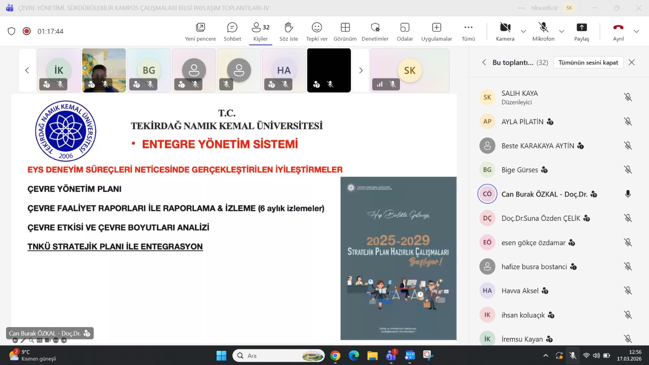Toggle Havva Aksel's microphone icon

tap(628, 290)
